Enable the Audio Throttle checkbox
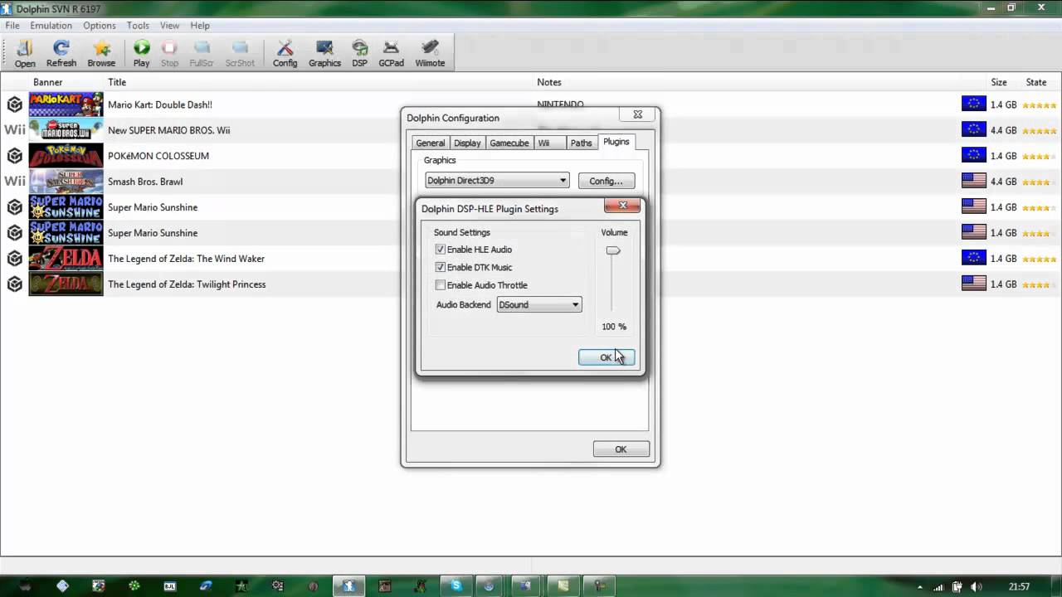Image resolution: width=1062 pixels, height=597 pixels. coord(441,285)
